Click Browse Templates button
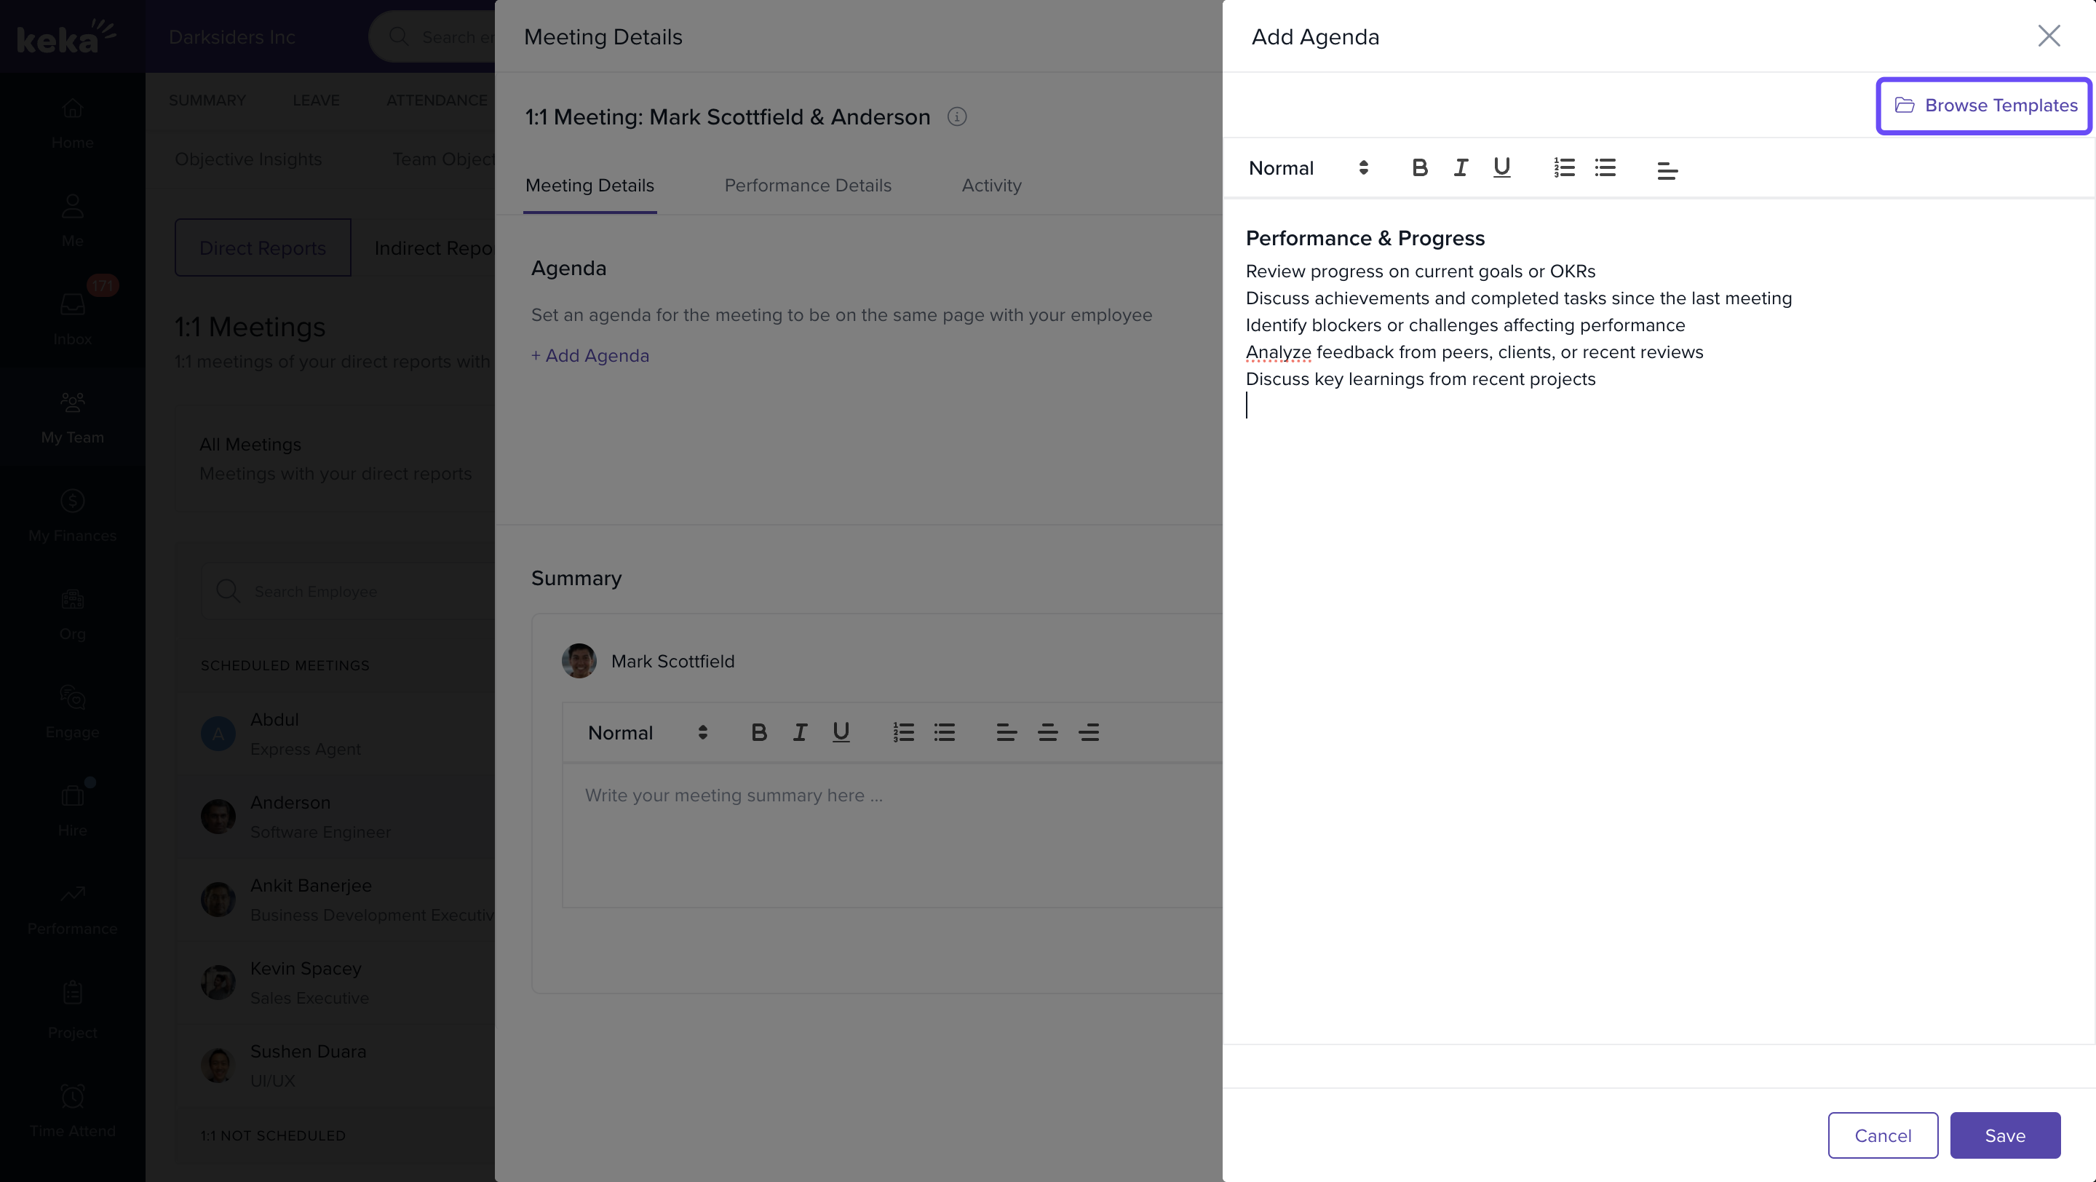The height and width of the screenshot is (1182, 2096). tap(1985, 106)
